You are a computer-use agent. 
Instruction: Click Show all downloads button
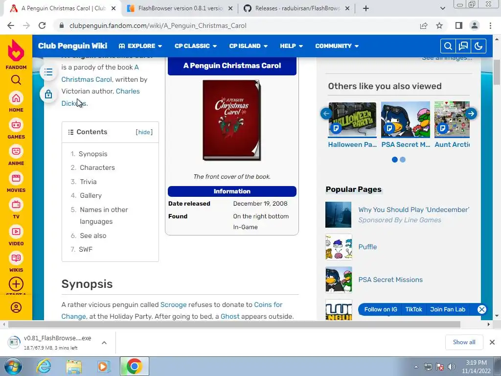point(464,342)
